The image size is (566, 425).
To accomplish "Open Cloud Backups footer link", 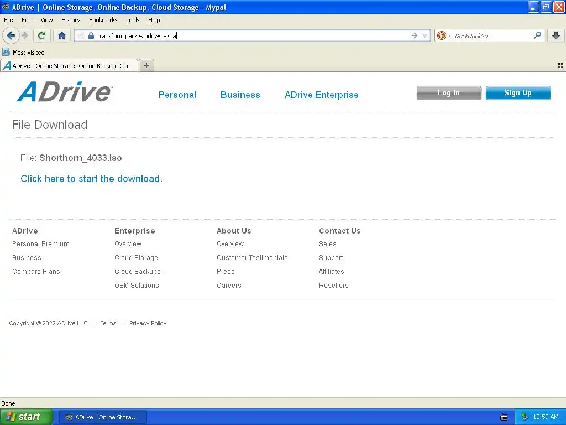I will point(138,271).
